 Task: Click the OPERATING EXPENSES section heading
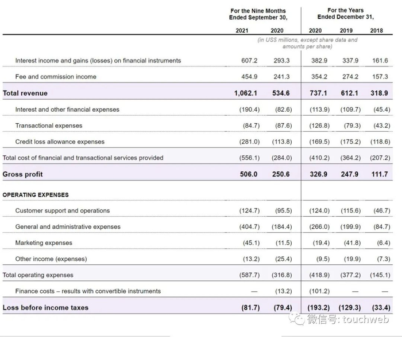pos(36,195)
